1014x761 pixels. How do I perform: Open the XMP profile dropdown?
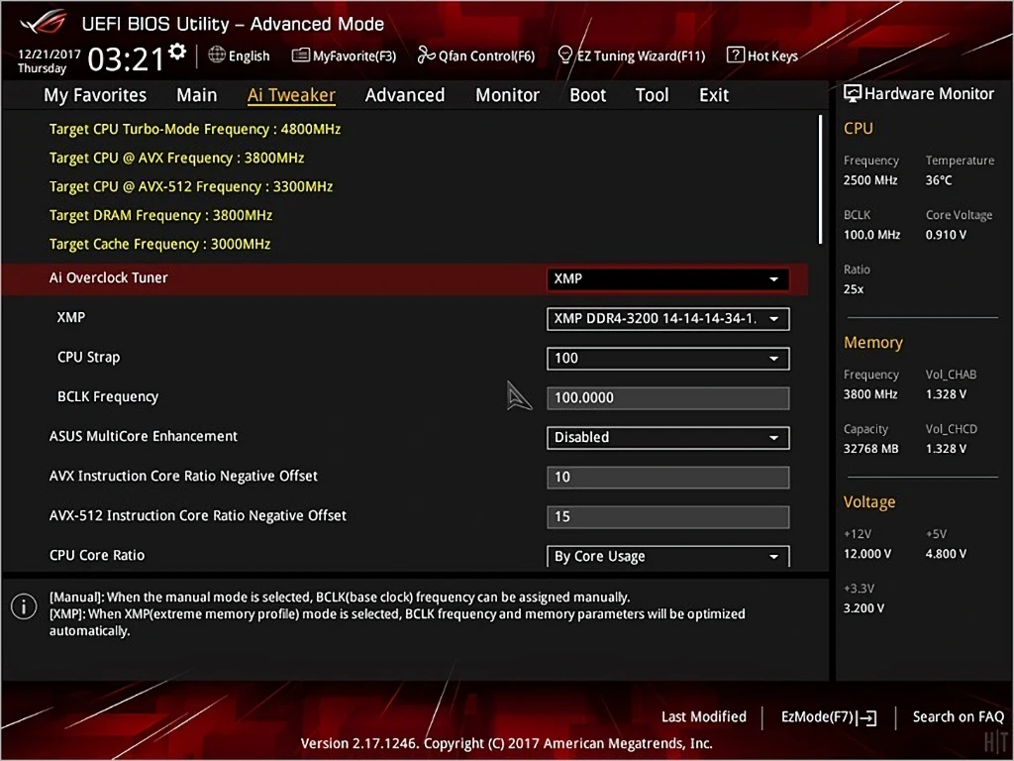(667, 318)
